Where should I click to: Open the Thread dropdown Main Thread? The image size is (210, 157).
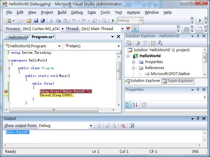click(122, 29)
